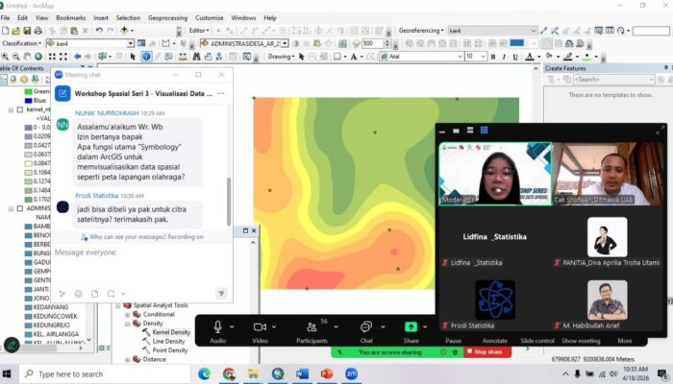Apply bold text formatting
The width and height of the screenshot is (673, 384).
click(x=493, y=57)
